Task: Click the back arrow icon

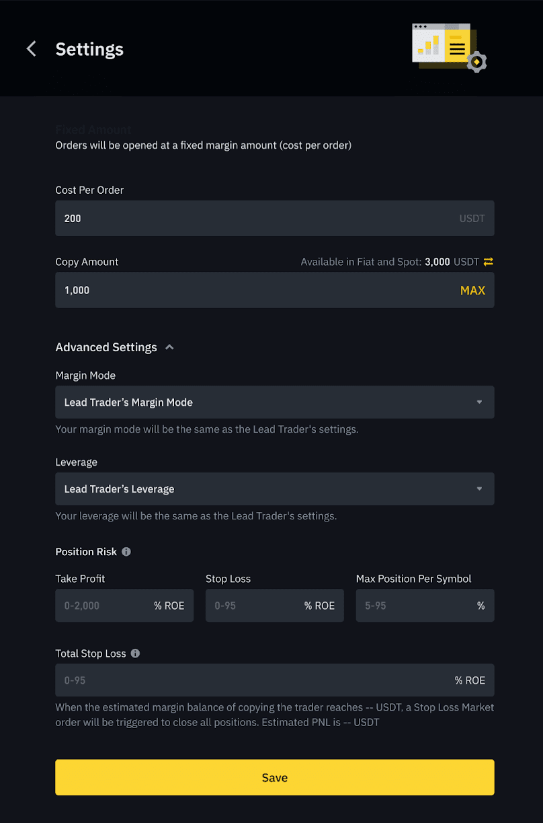Action: click(x=31, y=49)
